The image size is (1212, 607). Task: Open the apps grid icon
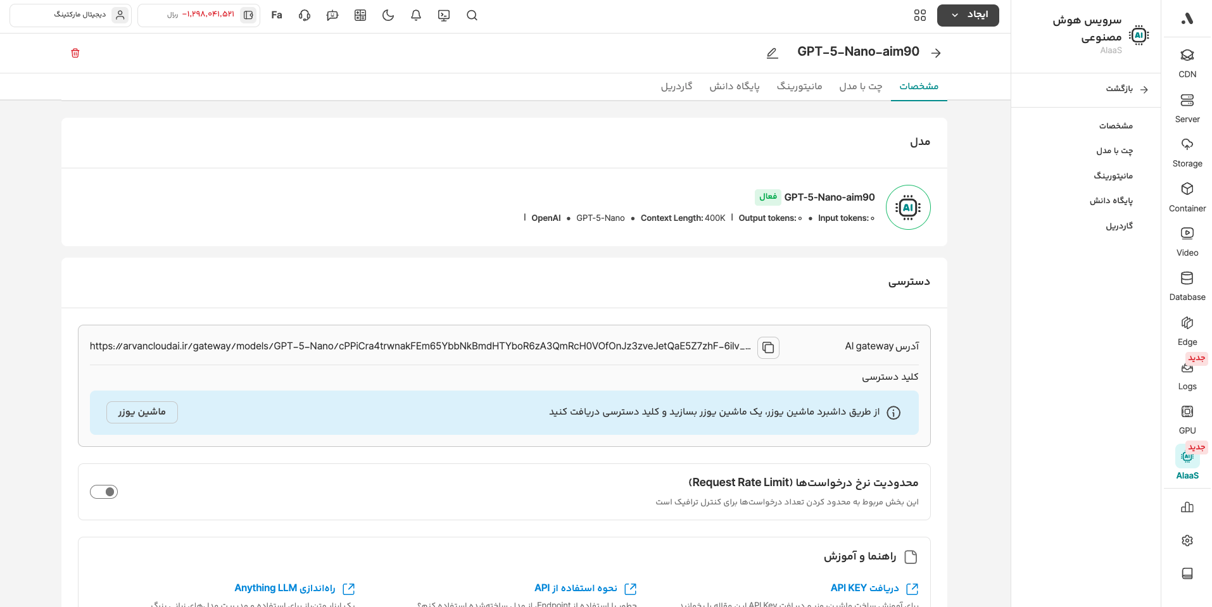[x=919, y=15]
